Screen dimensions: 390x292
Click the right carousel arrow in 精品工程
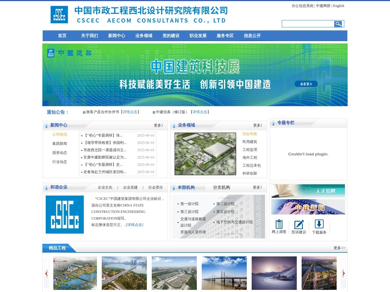343,273
